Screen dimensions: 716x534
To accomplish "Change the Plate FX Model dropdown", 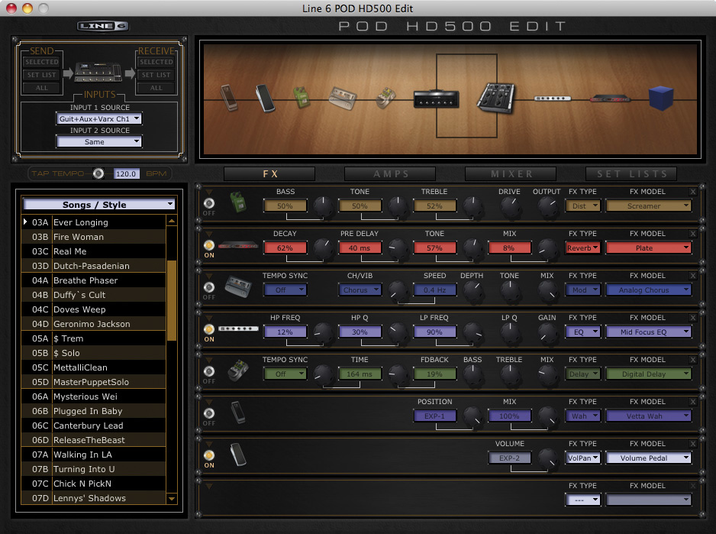I will [648, 248].
